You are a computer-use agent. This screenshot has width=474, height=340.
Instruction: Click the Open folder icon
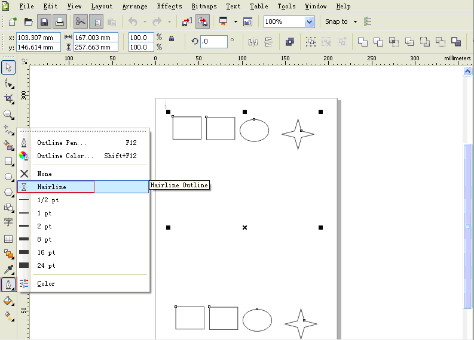pos(29,21)
